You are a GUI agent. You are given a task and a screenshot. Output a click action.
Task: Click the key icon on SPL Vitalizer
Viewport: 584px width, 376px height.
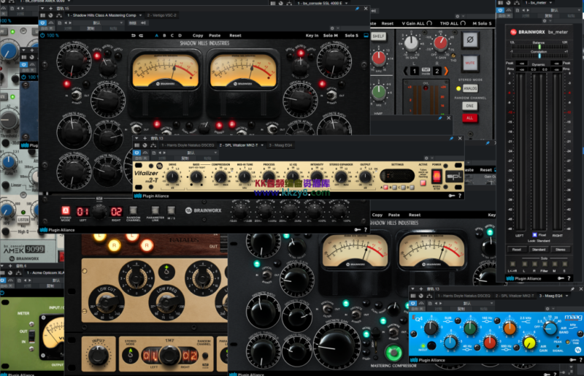pos(451,195)
